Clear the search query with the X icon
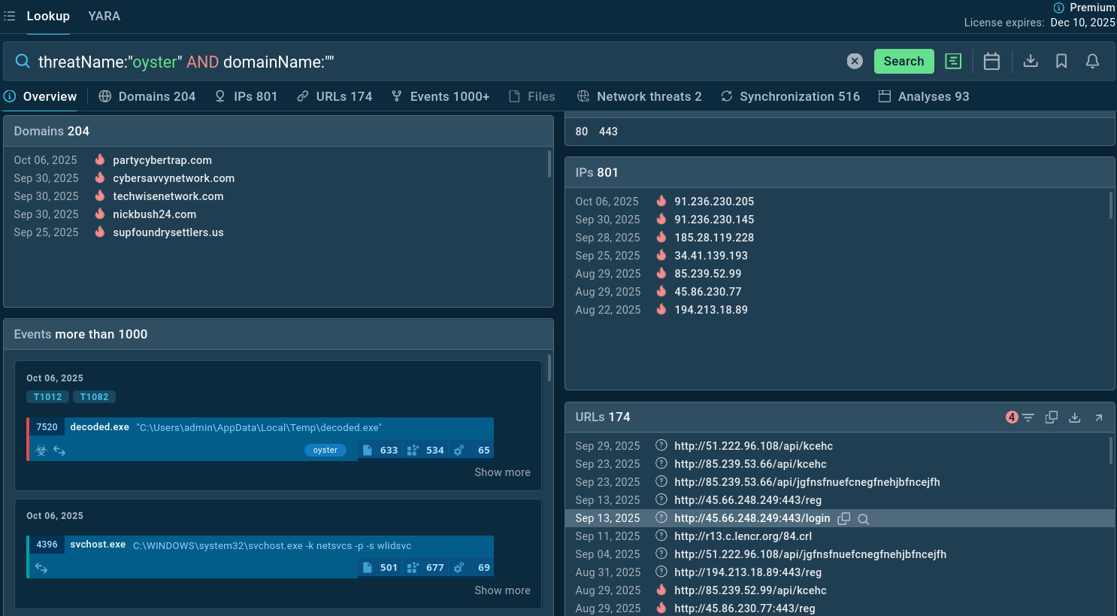1117x616 pixels. [855, 62]
